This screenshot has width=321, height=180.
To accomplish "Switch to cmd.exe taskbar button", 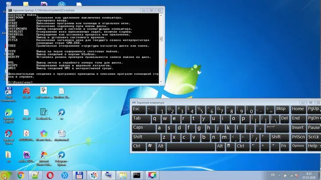I will pos(137,175).
